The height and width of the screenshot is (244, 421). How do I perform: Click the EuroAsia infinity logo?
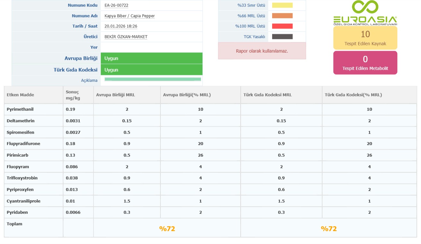point(365,13)
